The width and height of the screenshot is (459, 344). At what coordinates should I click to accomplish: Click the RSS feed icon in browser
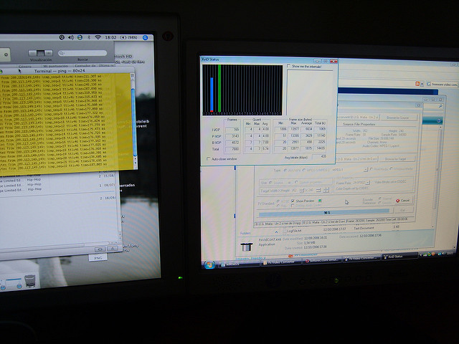(418, 85)
